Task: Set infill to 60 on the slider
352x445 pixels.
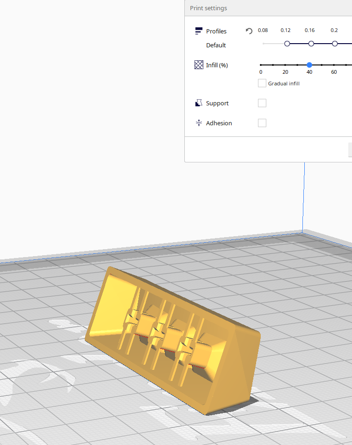Action: pos(334,65)
